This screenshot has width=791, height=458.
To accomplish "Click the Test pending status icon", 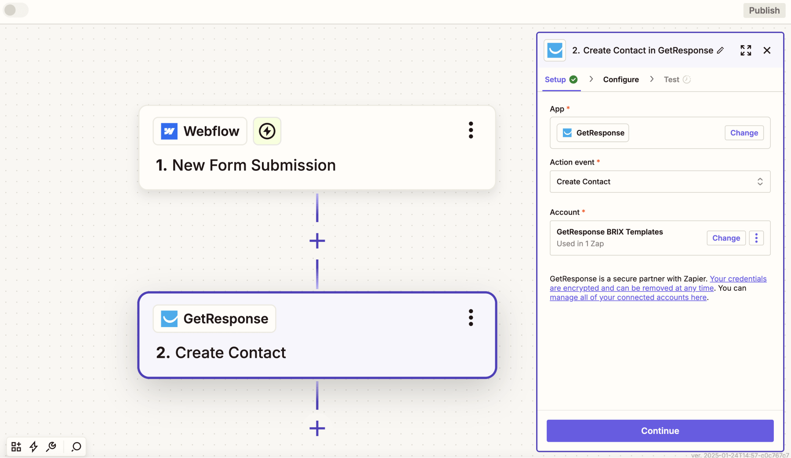I will click(x=687, y=79).
